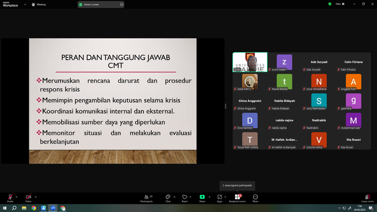This screenshot has height=212, width=377.
Task: Expand reactions arrow beside React
Action: click(190, 197)
